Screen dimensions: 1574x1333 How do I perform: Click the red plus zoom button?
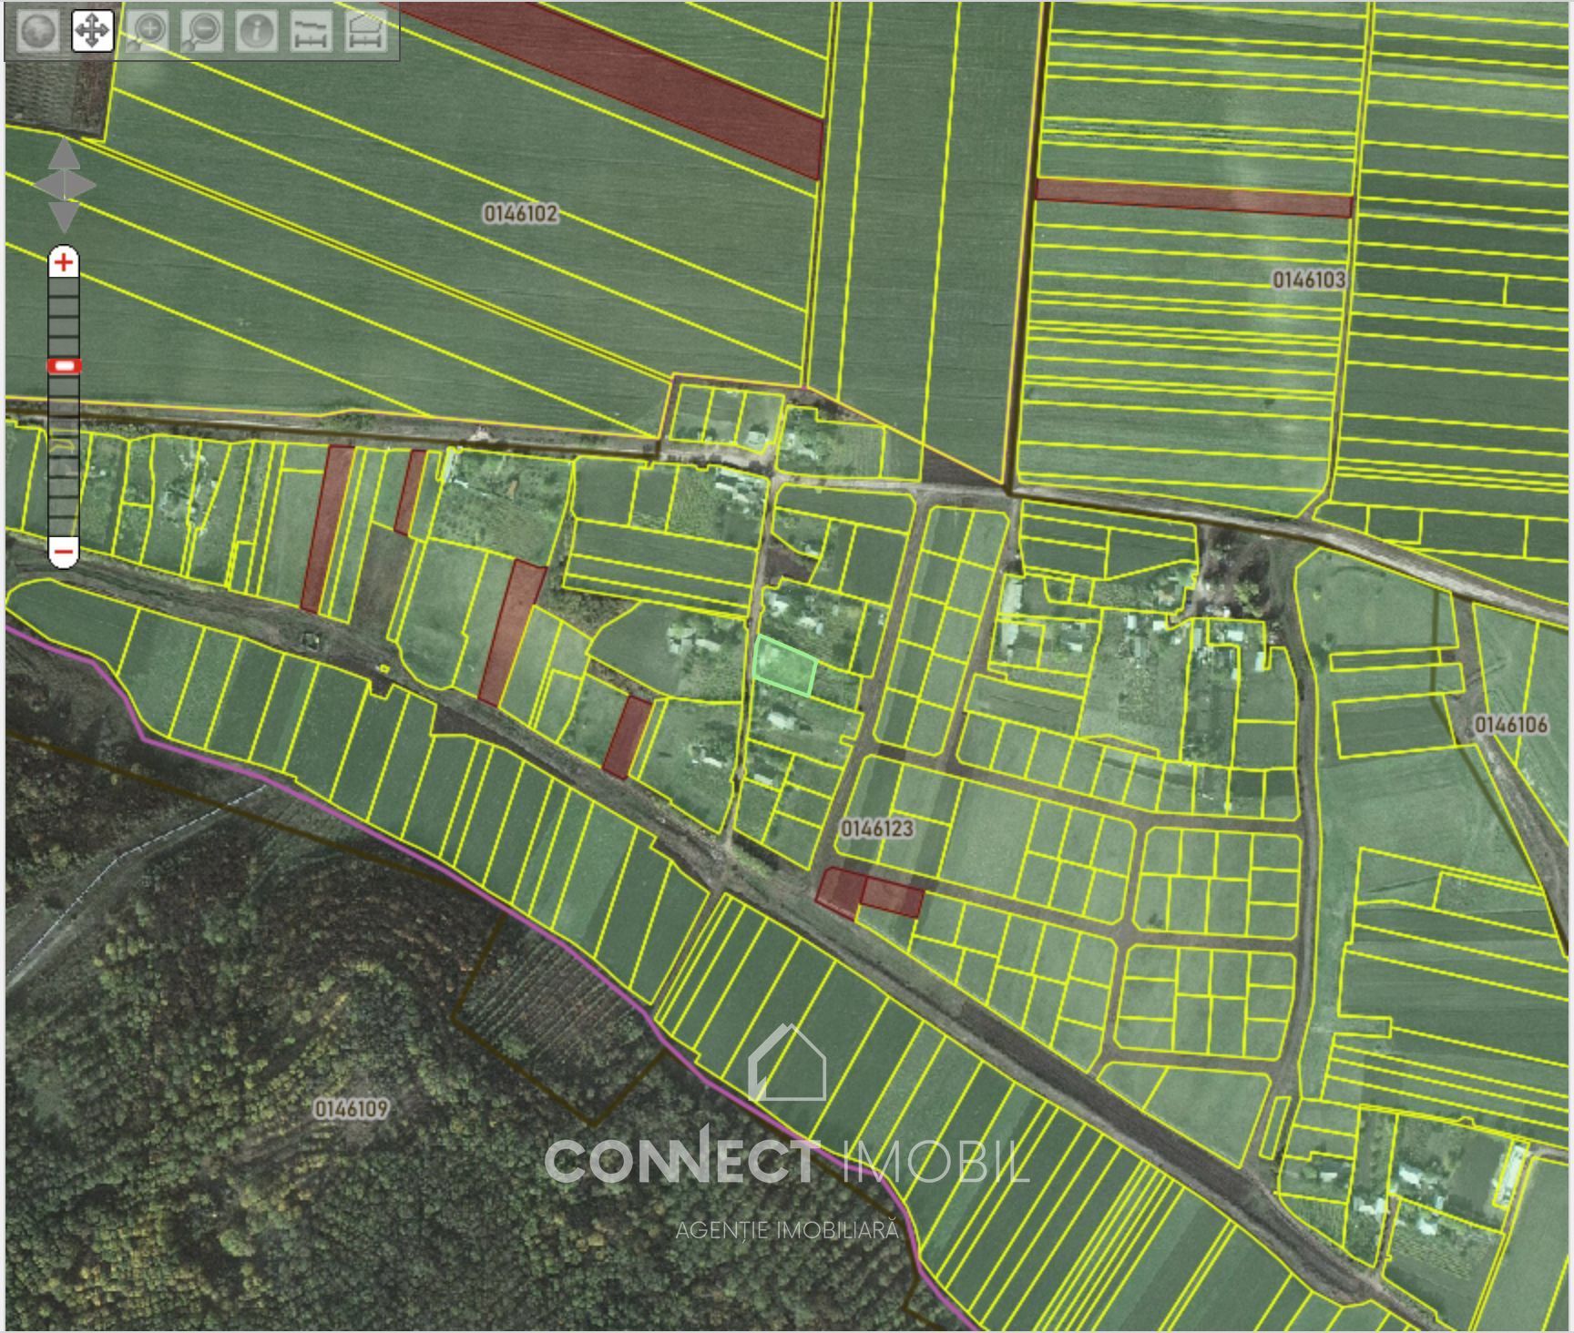(x=64, y=263)
